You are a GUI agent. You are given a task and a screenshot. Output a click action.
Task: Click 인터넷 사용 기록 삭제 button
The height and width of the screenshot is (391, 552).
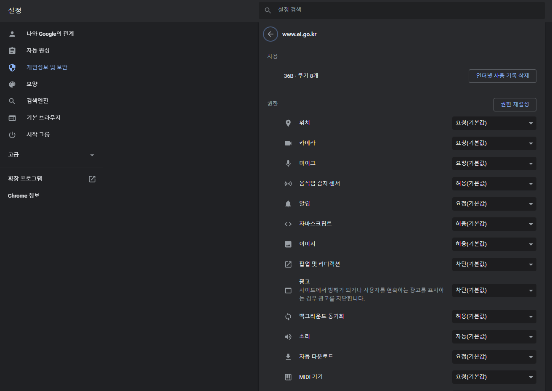coord(502,76)
